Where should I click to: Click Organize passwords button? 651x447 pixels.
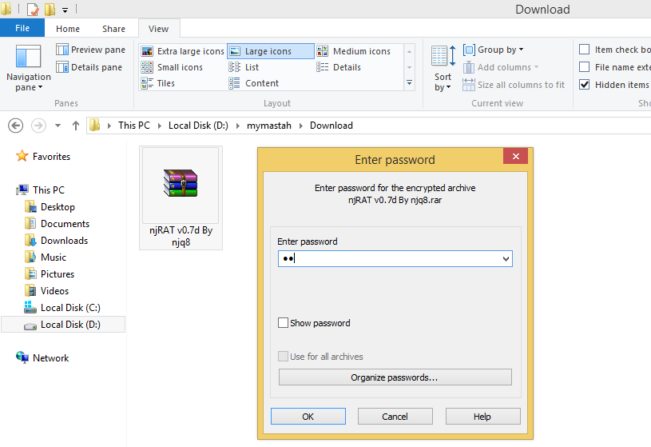coord(395,377)
